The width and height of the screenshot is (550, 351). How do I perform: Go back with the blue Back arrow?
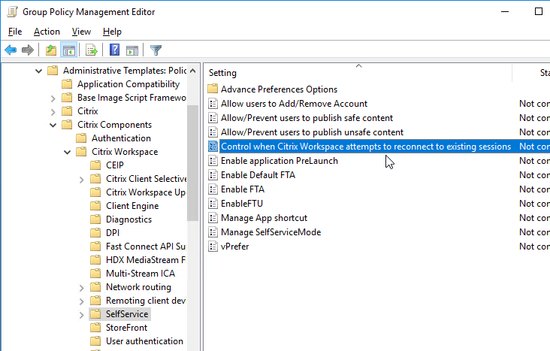pos(11,50)
